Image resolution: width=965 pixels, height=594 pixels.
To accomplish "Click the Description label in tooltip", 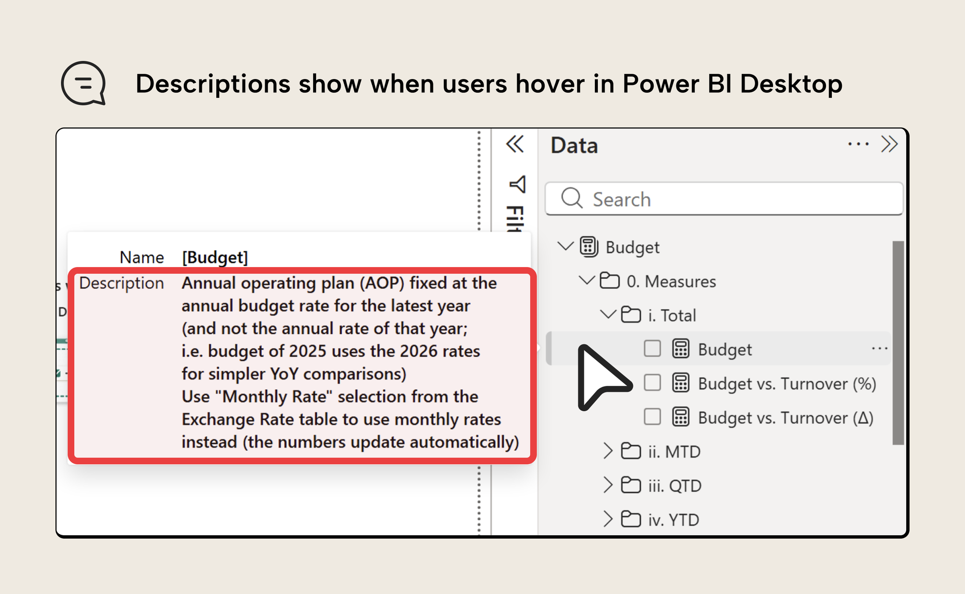I will coord(122,283).
